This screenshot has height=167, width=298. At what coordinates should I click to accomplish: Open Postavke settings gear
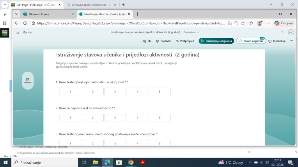tap(158, 41)
